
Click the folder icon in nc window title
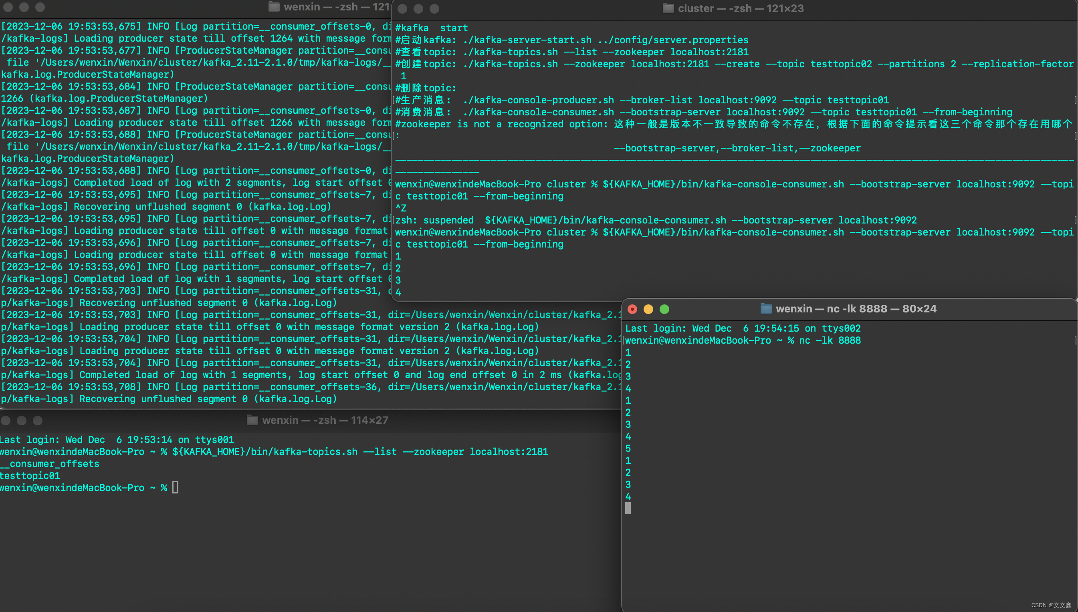click(766, 309)
